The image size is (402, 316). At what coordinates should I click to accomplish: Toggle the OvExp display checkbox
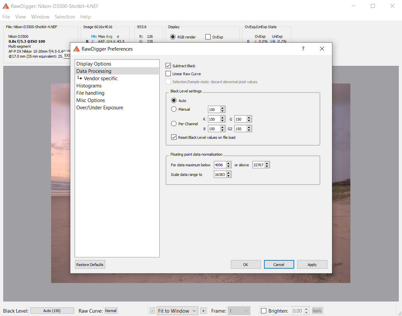(208, 37)
